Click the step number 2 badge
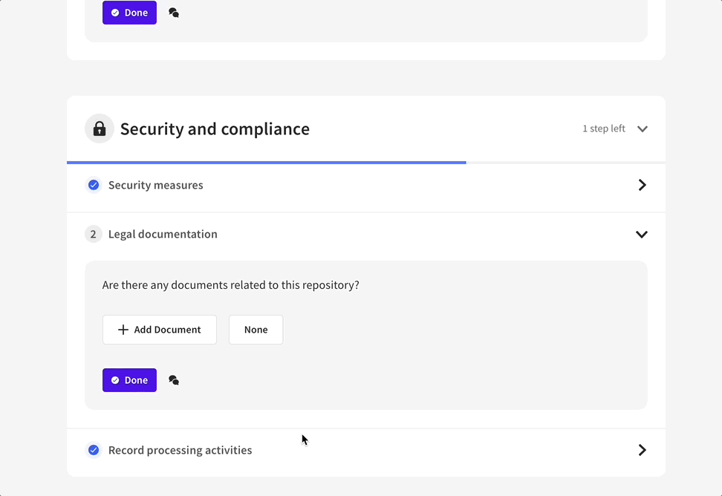This screenshot has width=722, height=496. (93, 234)
